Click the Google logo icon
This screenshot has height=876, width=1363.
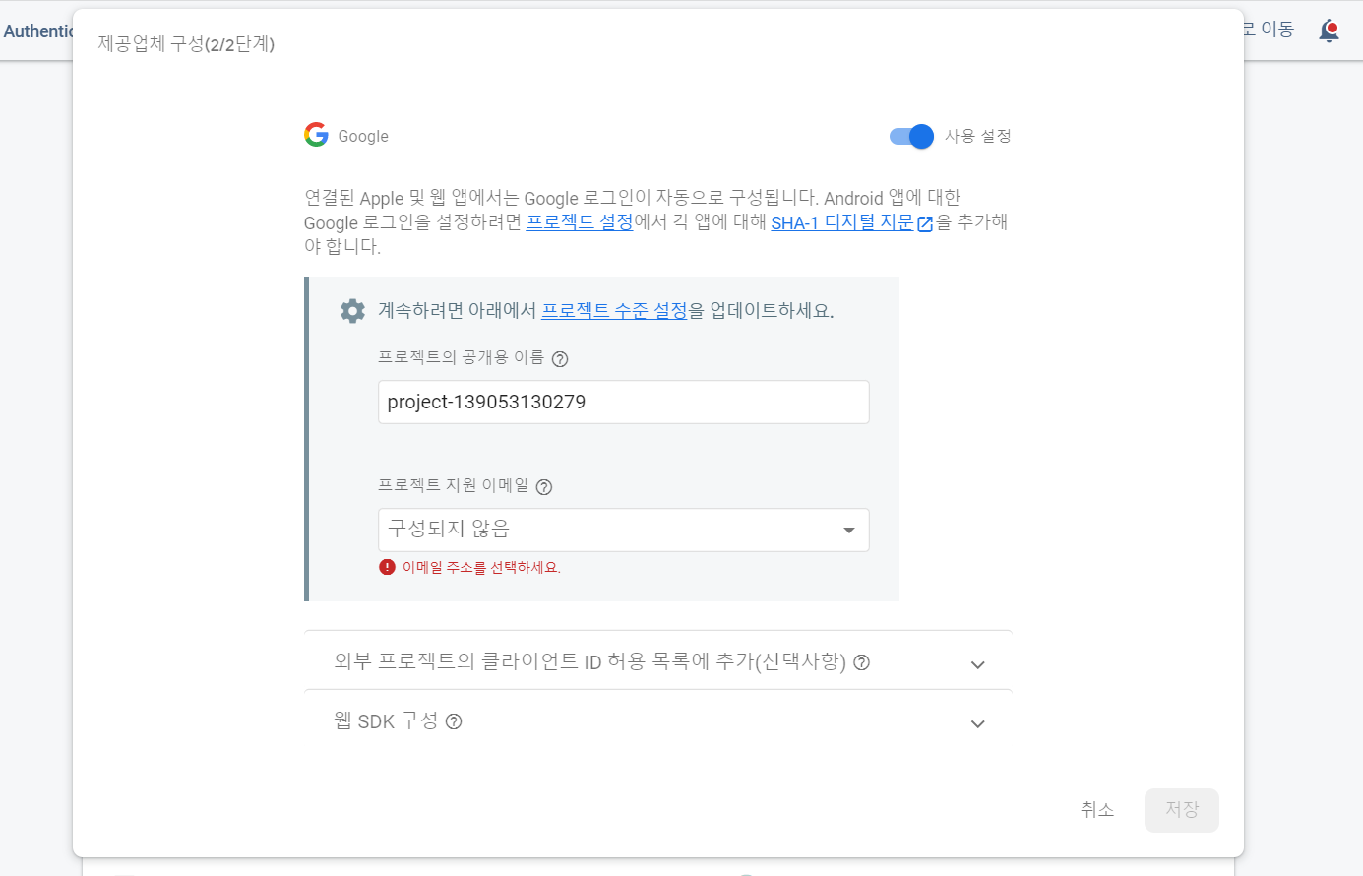pyautogui.click(x=316, y=135)
